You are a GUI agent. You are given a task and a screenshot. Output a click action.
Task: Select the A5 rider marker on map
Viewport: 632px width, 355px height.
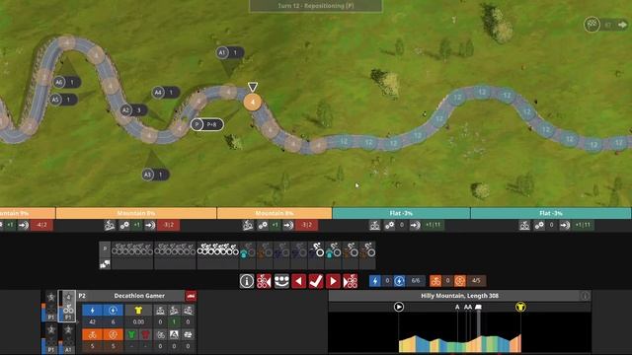(x=63, y=99)
